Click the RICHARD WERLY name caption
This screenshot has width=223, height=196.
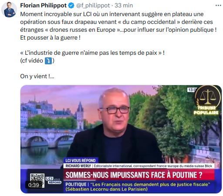(78, 166)
